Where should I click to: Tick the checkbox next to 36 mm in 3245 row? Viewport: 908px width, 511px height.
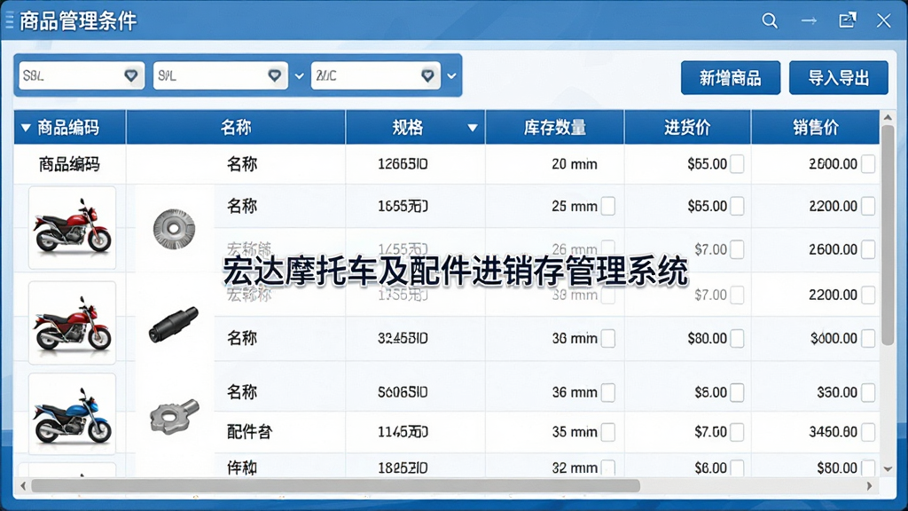click(x=608, y=338)
